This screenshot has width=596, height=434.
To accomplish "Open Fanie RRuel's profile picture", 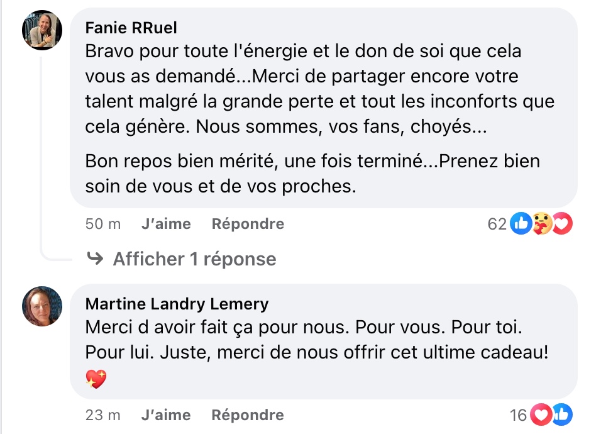I will pos(42,30).
